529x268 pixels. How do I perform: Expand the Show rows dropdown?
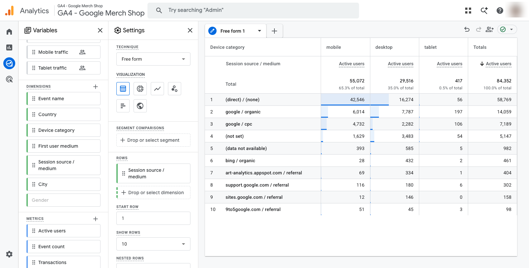pyautogui.click(x=153, y=244)
